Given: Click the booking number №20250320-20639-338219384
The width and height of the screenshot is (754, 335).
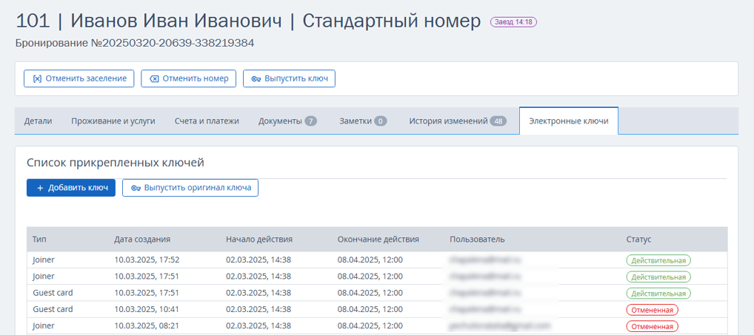Looking at the screenshot, I should click(x=172, y=43).
